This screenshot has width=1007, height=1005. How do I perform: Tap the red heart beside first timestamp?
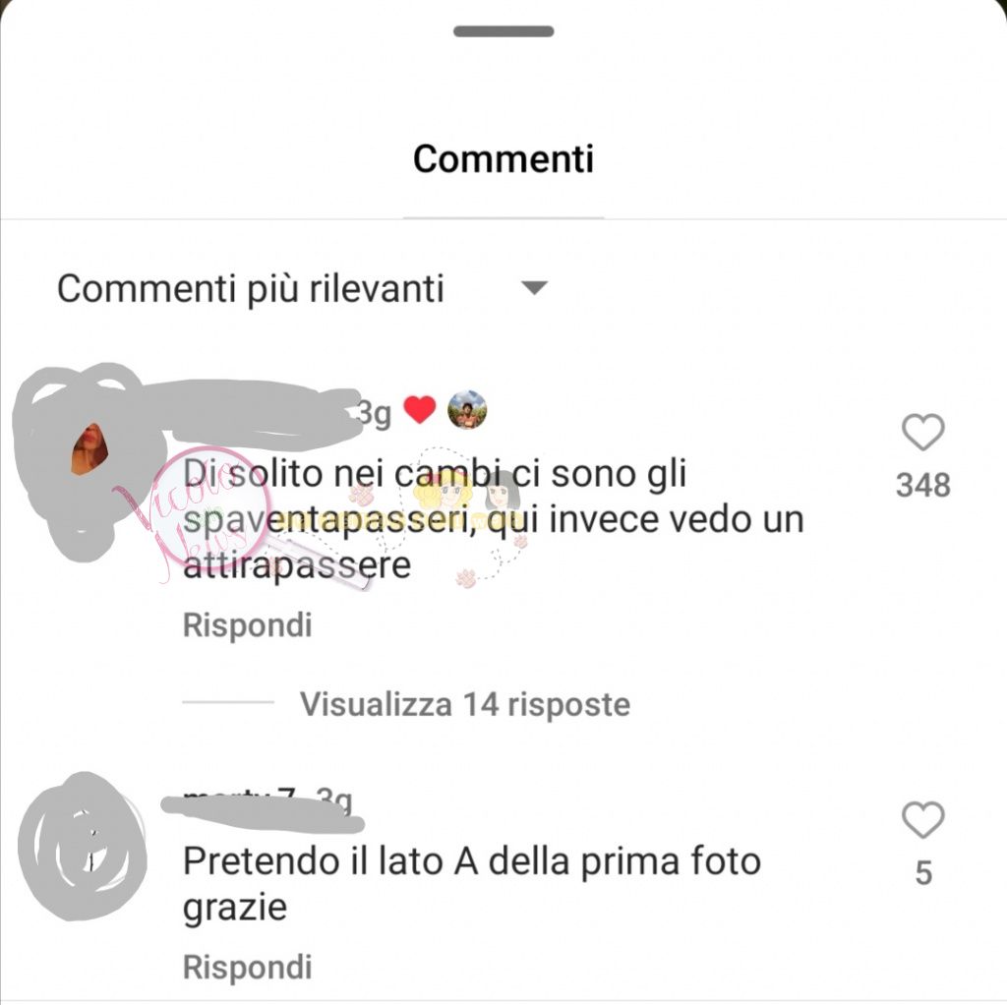pos(419,410)
